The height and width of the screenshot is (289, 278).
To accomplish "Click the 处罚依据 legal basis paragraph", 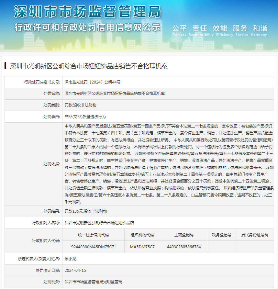I will pos(169,164).
